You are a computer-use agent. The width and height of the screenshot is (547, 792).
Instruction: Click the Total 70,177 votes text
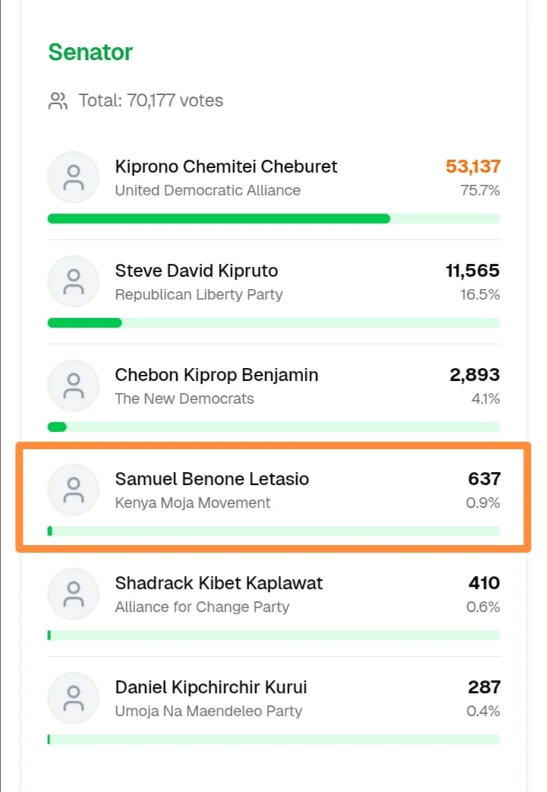(x=150, y=101)
